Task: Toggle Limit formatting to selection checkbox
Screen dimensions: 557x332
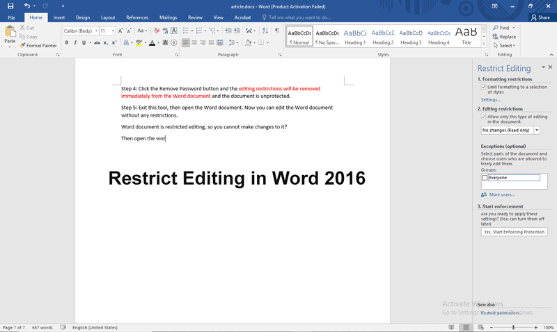Action: 483,87
